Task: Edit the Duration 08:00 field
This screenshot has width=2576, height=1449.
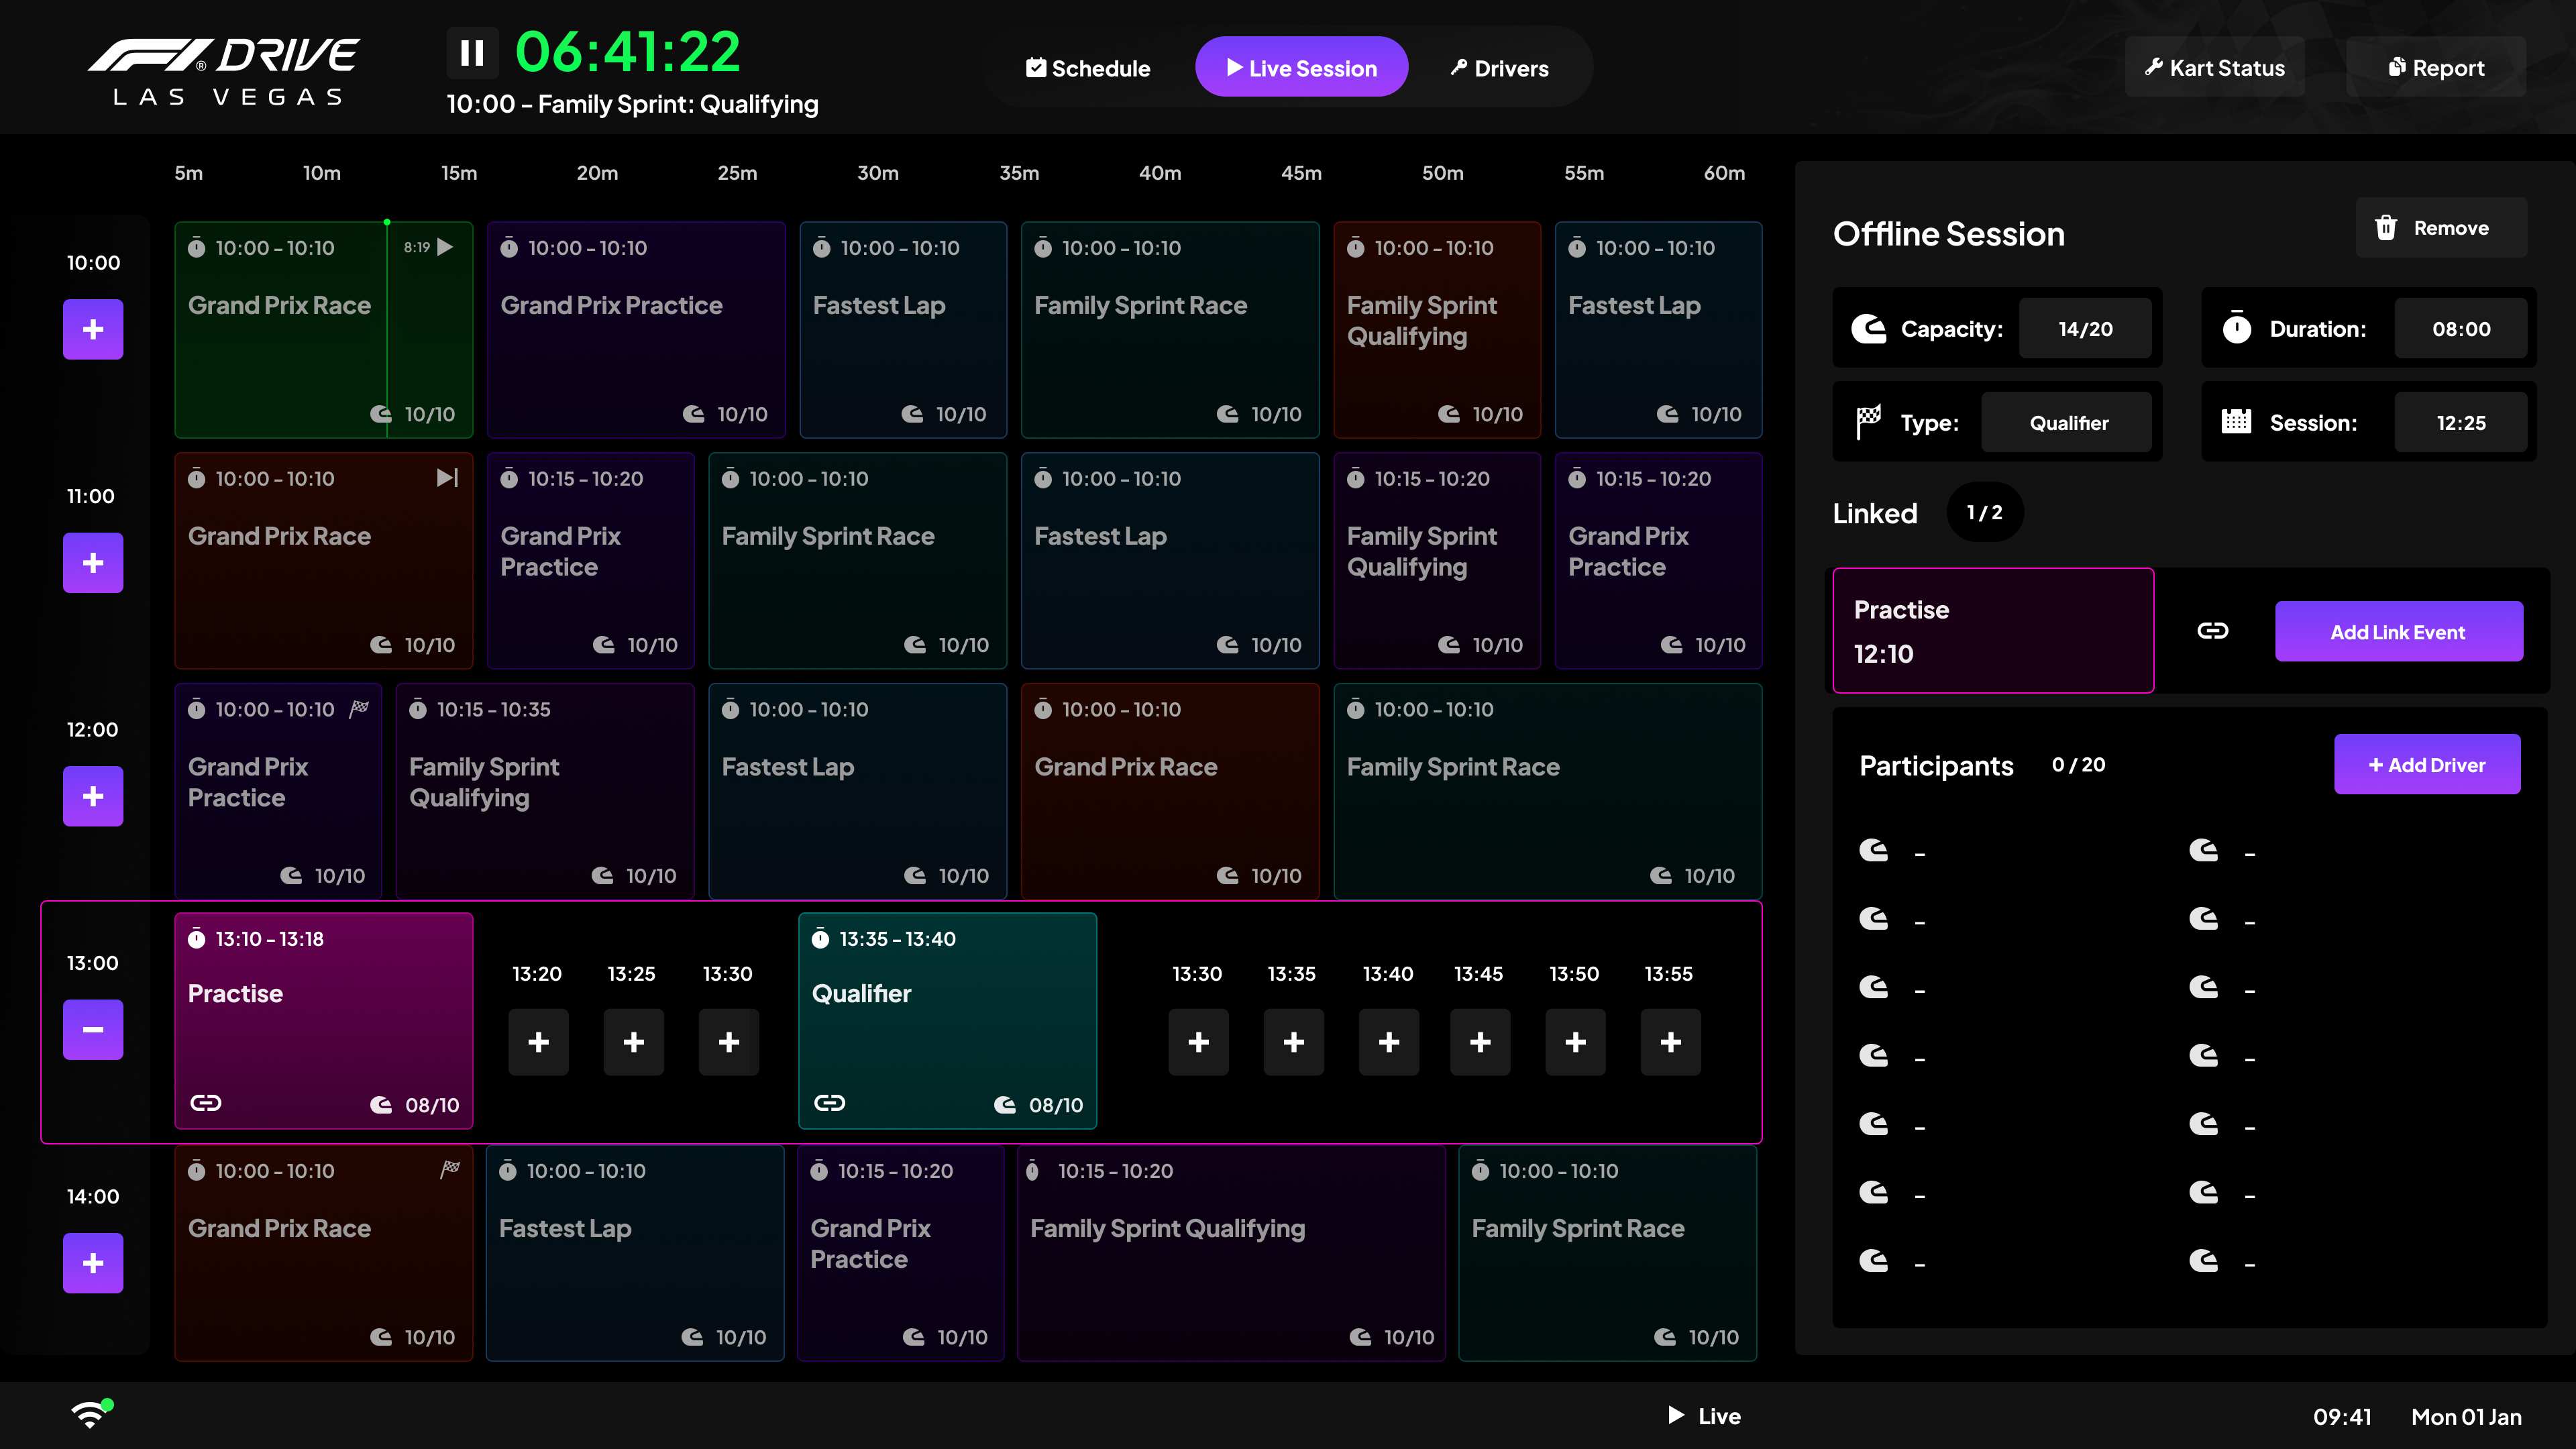Action: 2460,329
